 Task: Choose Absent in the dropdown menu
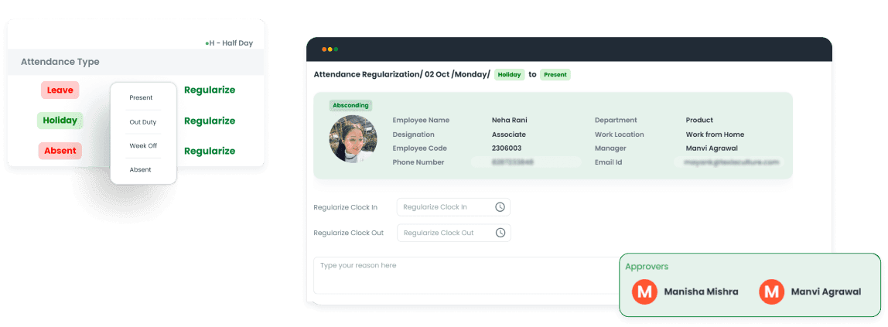click(141, 170)
